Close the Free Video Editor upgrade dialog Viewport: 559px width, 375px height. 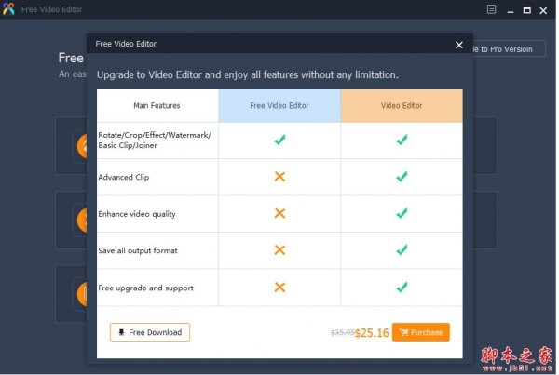click(x=461, y=46)
